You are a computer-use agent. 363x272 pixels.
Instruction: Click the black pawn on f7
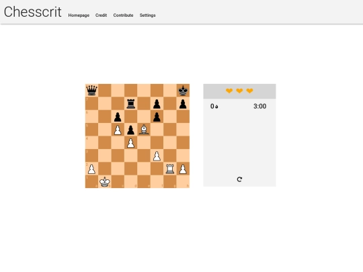pos(157,103)
